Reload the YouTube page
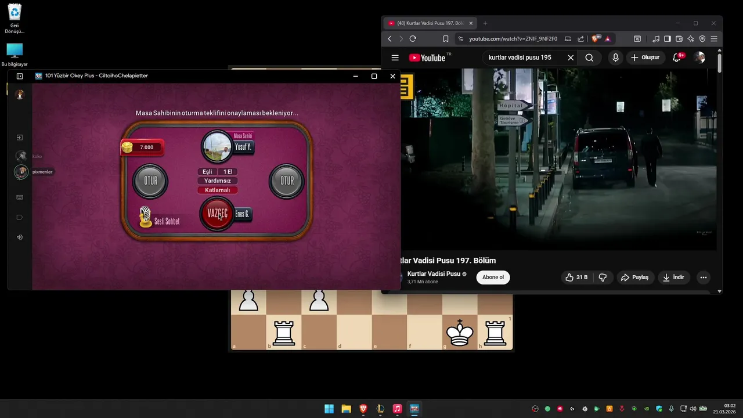Image resolution: width=743 pixels, height=418 pixels. click(413, 39)
